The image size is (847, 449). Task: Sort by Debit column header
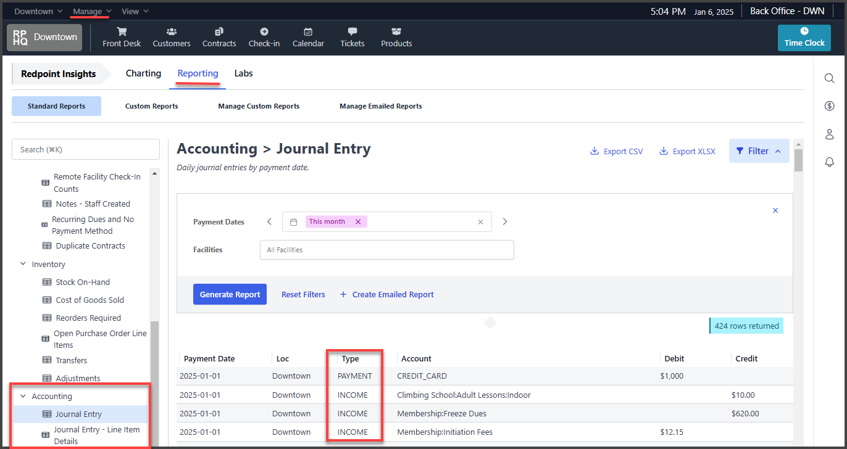(x=674, y=358)
